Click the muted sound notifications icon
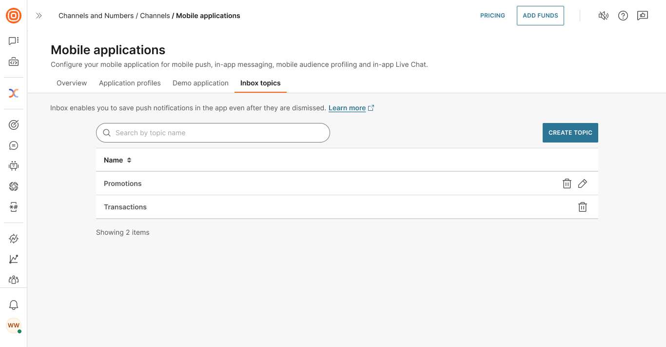This screenshot has height=347, width=666. [x=603, y=16]
